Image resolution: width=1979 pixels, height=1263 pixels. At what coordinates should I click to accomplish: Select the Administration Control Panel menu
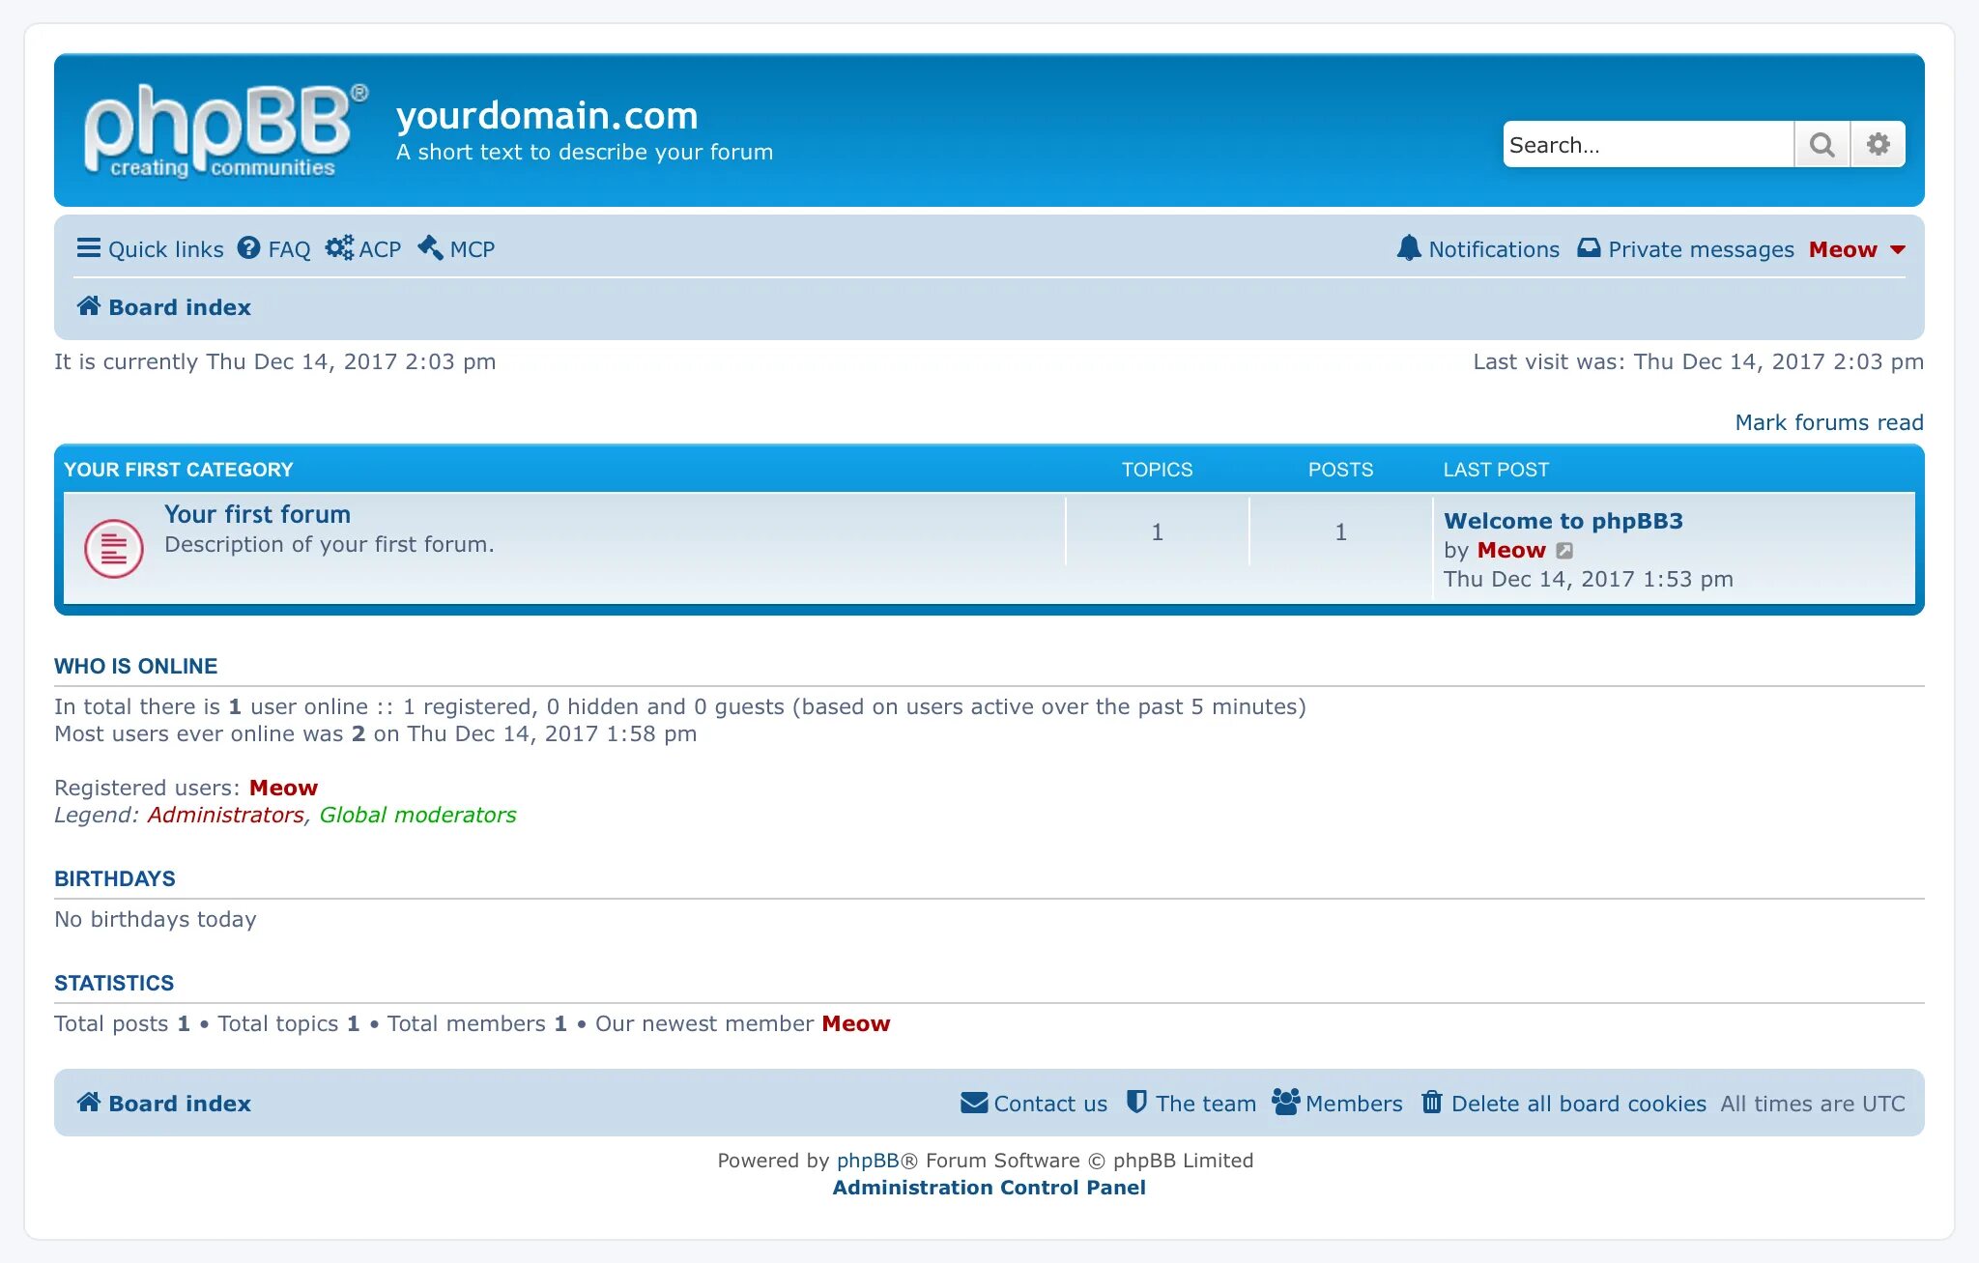pyautogui.click(x=989, y=1188)
